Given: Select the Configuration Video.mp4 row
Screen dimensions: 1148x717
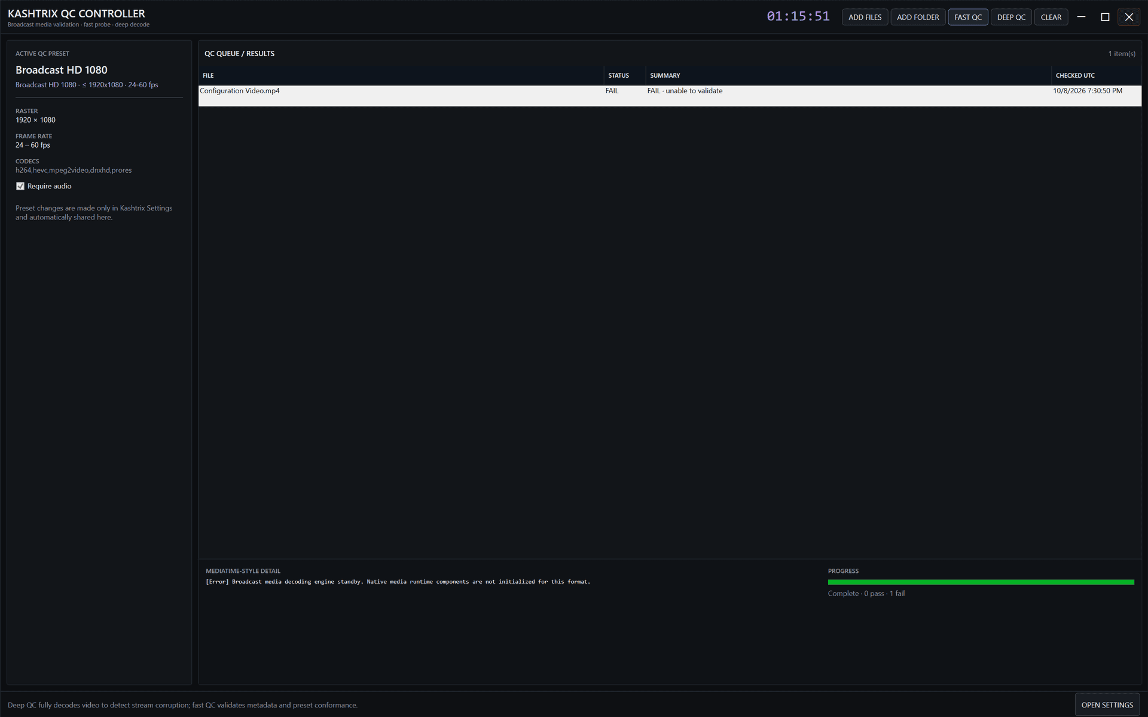Looking at the screenshot, I should click(x=670, y=96).
